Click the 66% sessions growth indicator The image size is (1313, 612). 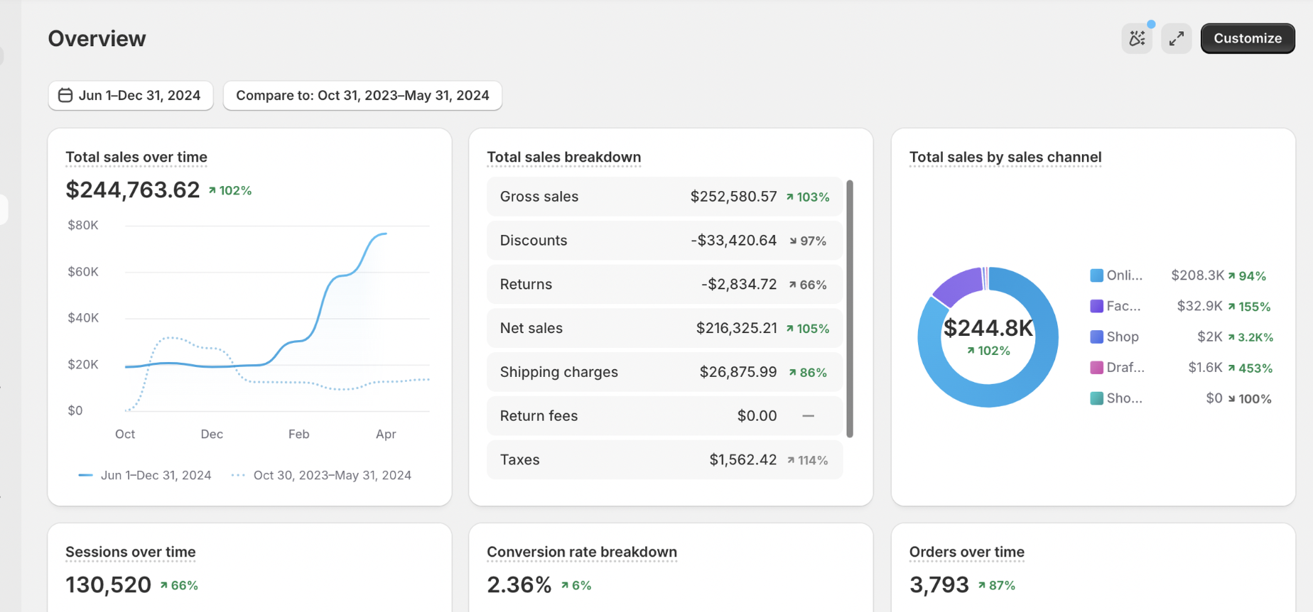[x=179, y=586]
